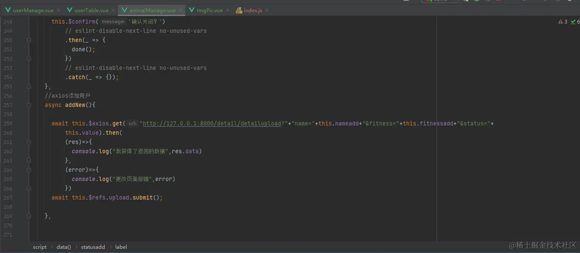Place the cursor on 'done();' at line 251

coord(84,49)
